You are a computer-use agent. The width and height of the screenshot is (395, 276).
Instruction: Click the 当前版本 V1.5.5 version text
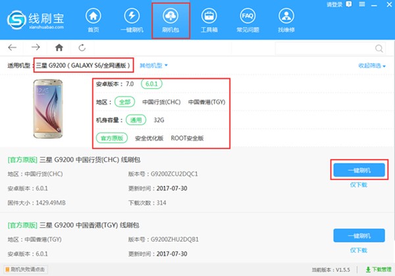(x=330, y=270)
